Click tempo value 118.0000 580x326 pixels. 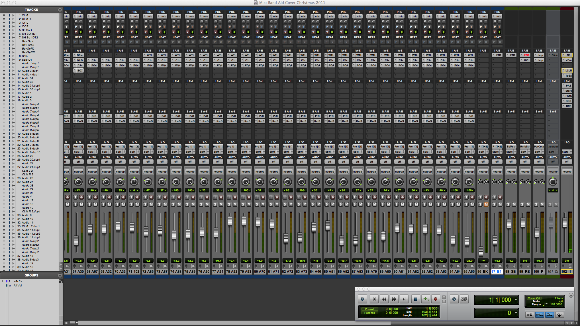click(x=556, y=304)
